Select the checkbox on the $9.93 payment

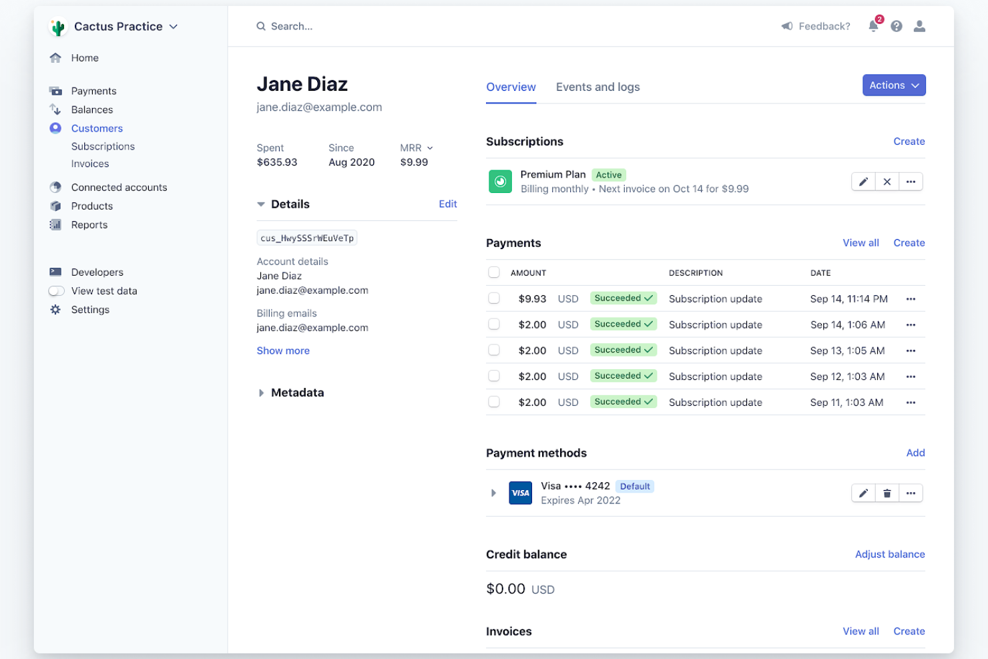point(494,298)
